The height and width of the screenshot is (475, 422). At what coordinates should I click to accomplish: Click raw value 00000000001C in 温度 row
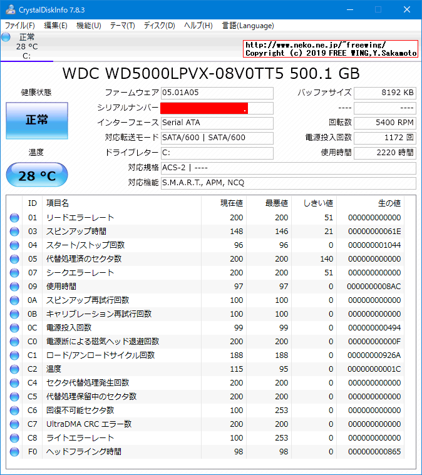374,369
